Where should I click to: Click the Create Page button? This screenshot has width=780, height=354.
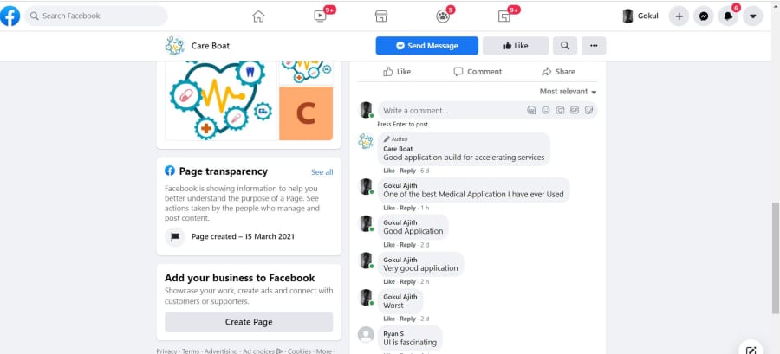pyautogui.click(x=249, y=322)
